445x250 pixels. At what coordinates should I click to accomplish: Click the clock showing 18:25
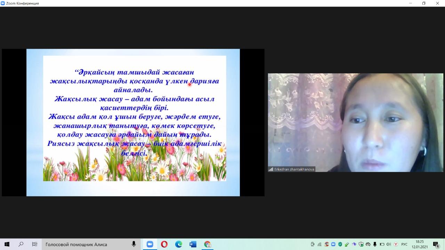coord(420,244)
